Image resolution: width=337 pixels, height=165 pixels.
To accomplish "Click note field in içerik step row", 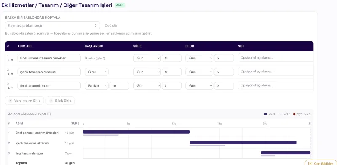I will [276, 71].
